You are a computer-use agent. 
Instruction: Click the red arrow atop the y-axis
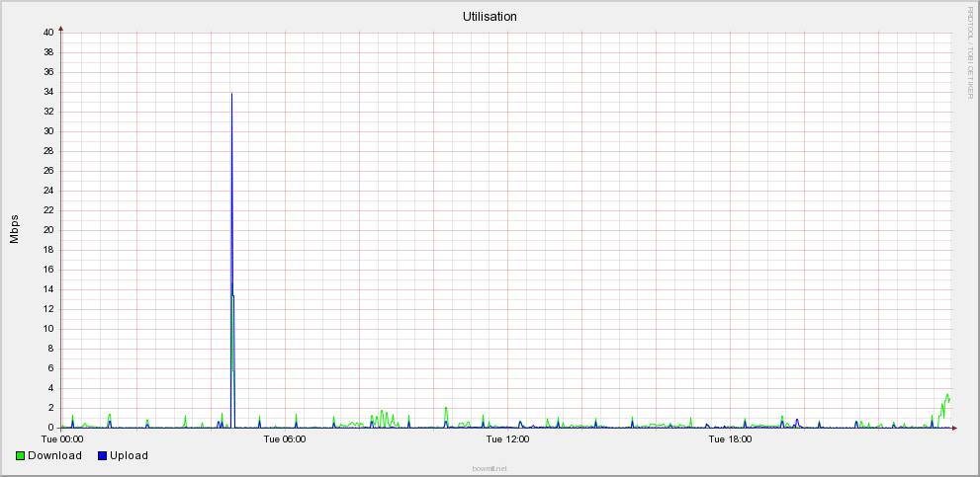(62, 29)
